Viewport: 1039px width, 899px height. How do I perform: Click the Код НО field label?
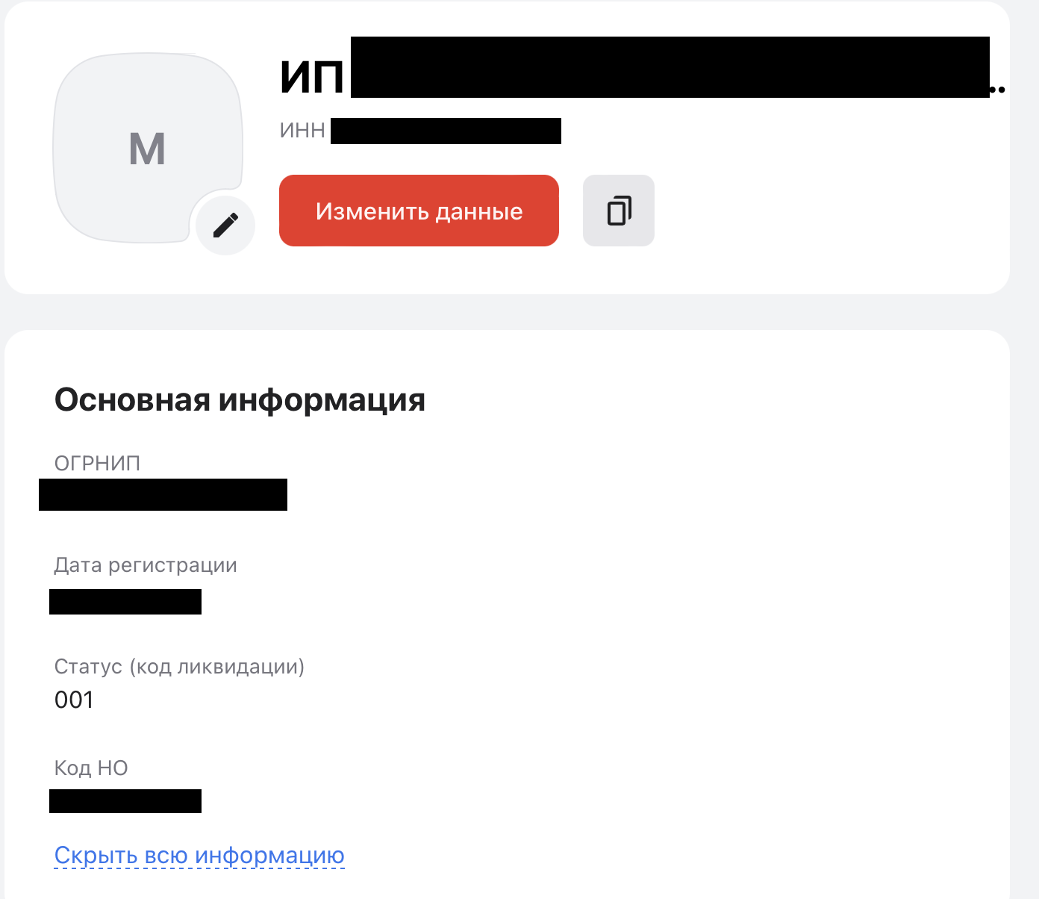(91, 768)
